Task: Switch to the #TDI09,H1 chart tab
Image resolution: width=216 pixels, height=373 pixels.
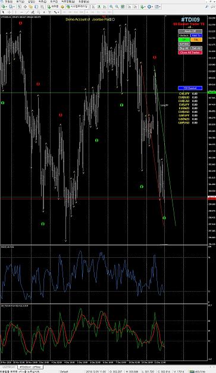Action: pos(30,367)
